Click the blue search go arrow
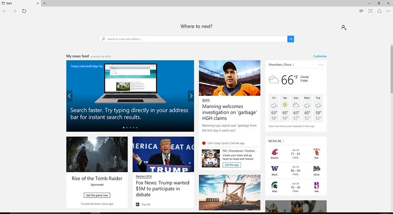The image size is (393, 214). coord(290,39)
